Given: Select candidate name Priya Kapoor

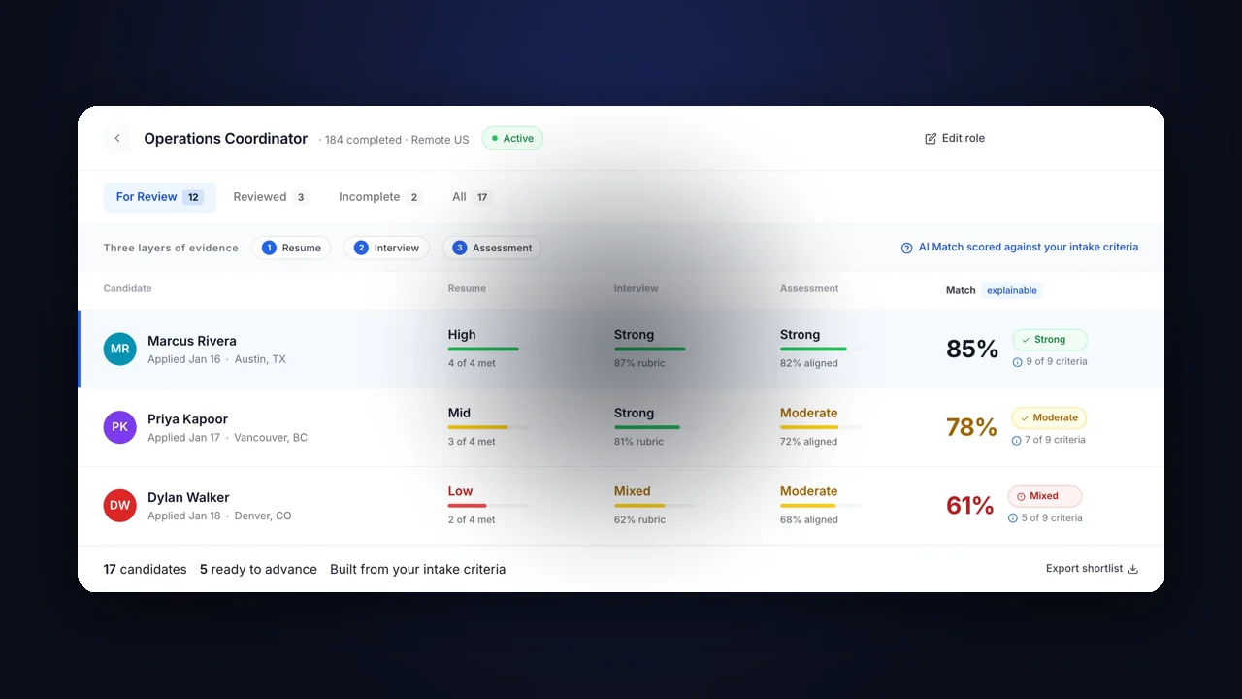Looking at the screenshot, I should click(x=187, y=419).
